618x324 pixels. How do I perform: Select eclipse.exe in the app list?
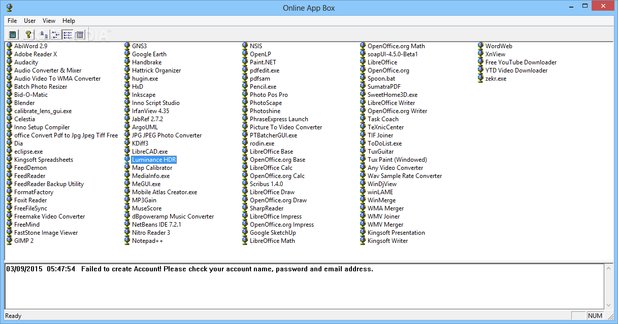pos(28,152)
